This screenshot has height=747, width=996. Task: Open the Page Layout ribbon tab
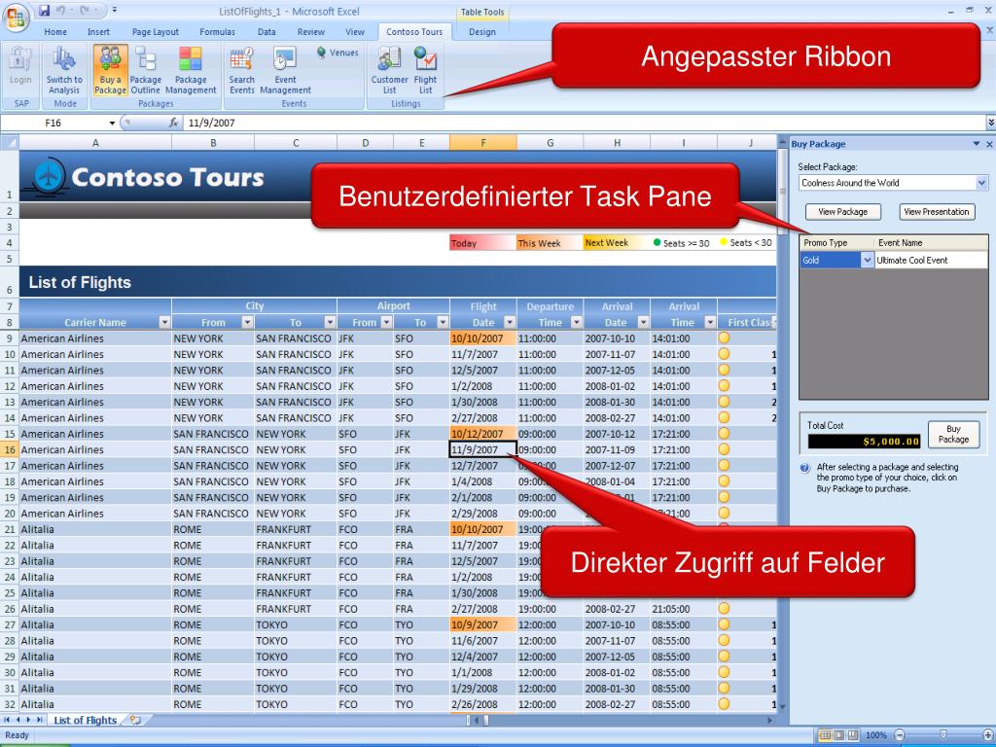point(156,32)
